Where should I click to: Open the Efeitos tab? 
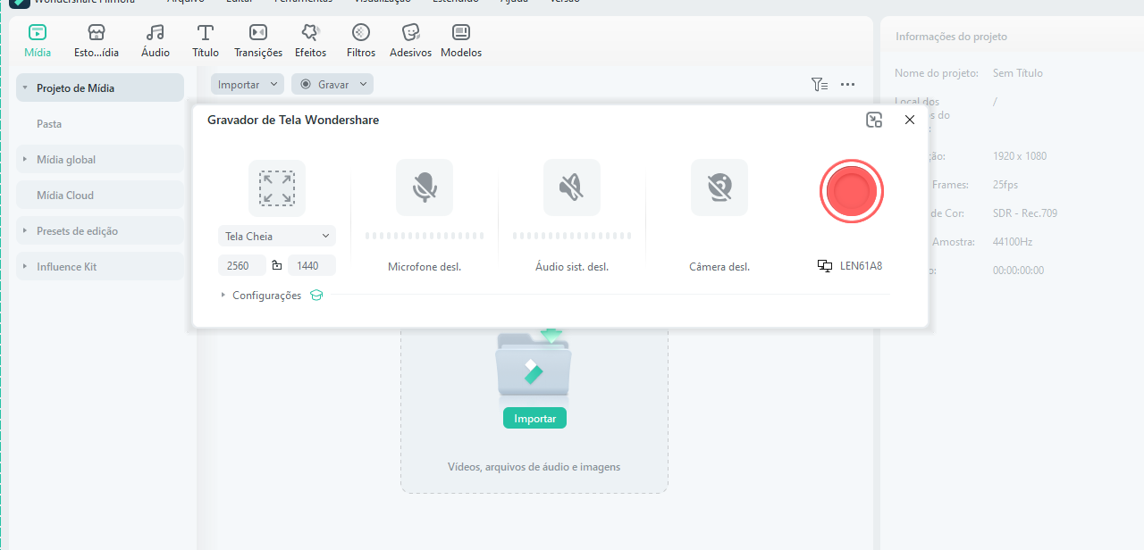(311, 41)
